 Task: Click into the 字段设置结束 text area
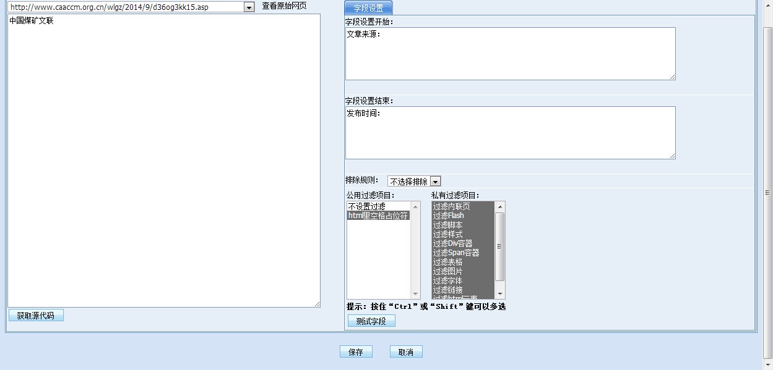[x=510, y=133]
